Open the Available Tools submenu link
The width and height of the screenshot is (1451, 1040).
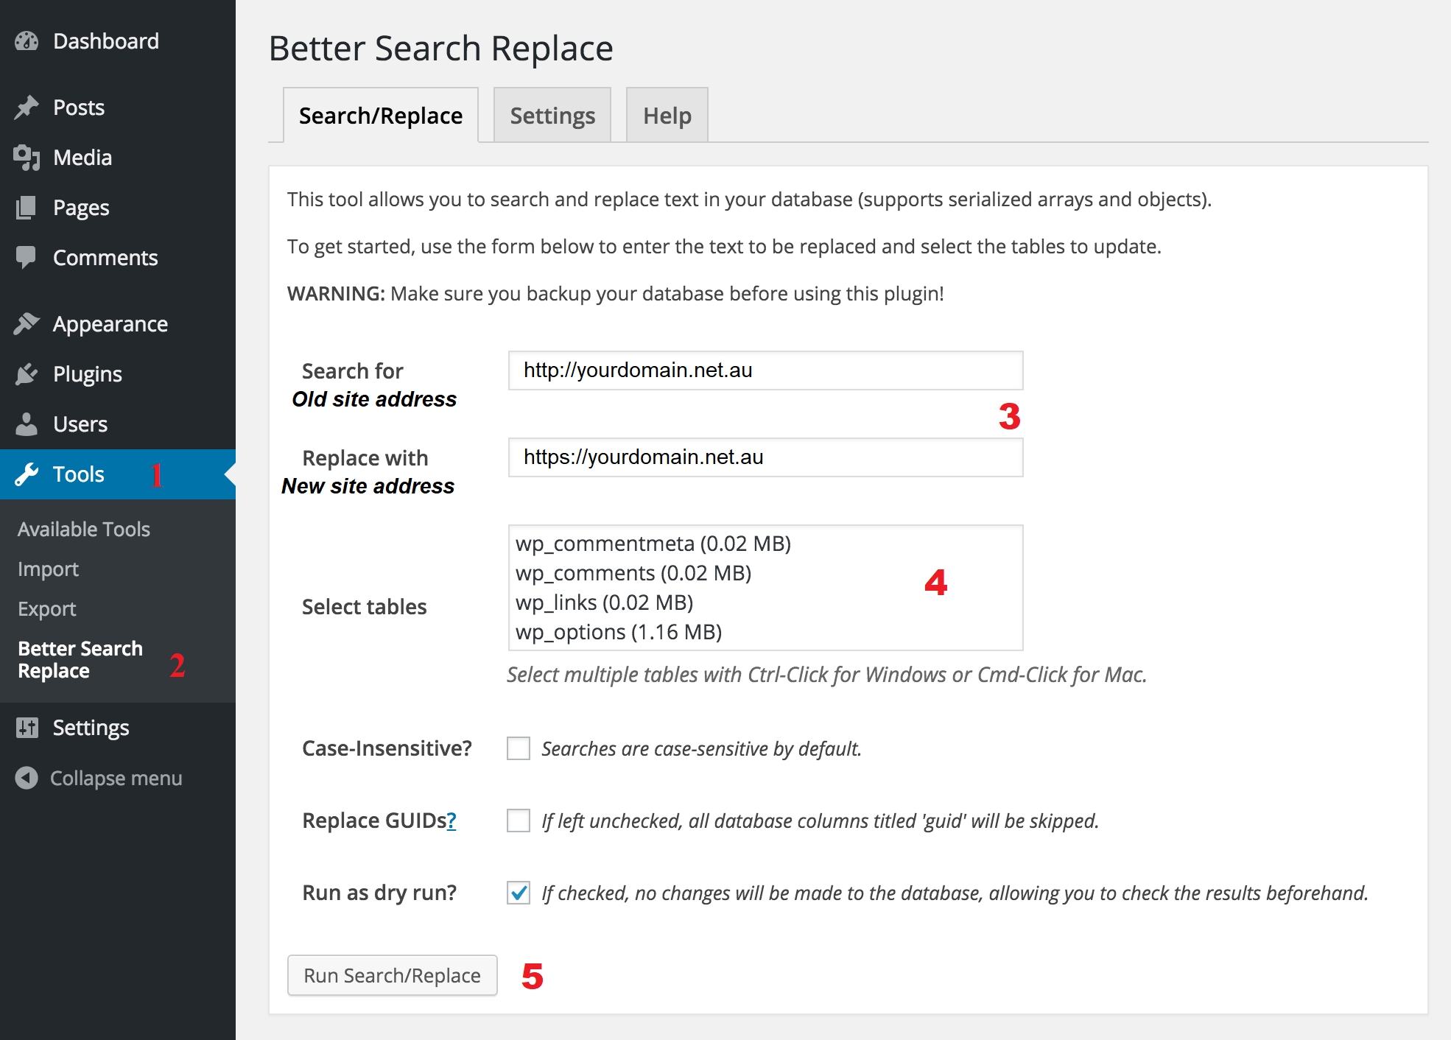pos(84,529)
